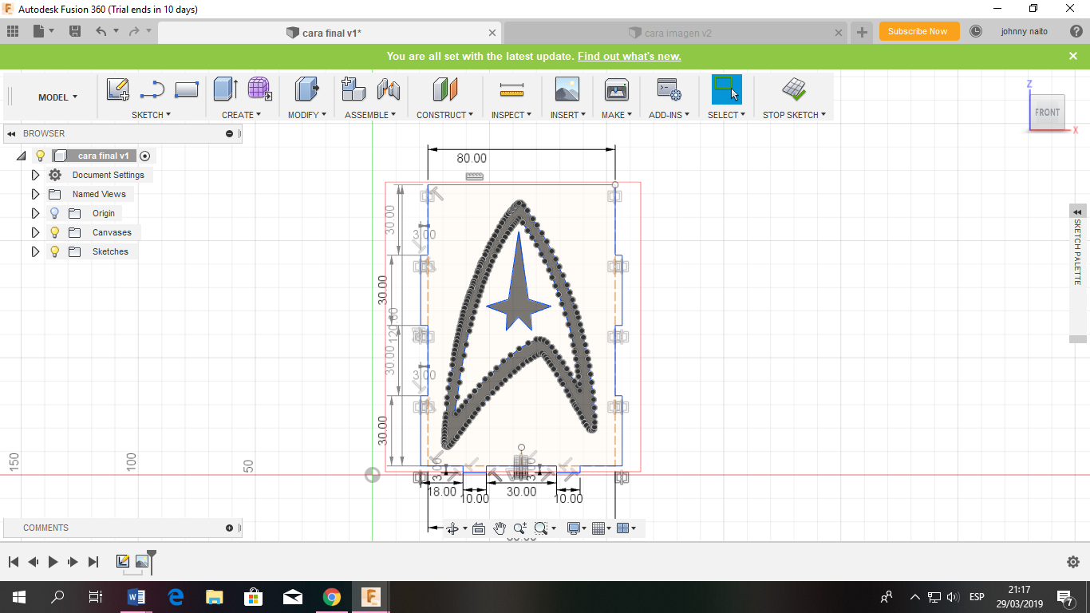Click the Add-Ins scripts icon
1090x613 pixels.
click(x=668, y=89)
